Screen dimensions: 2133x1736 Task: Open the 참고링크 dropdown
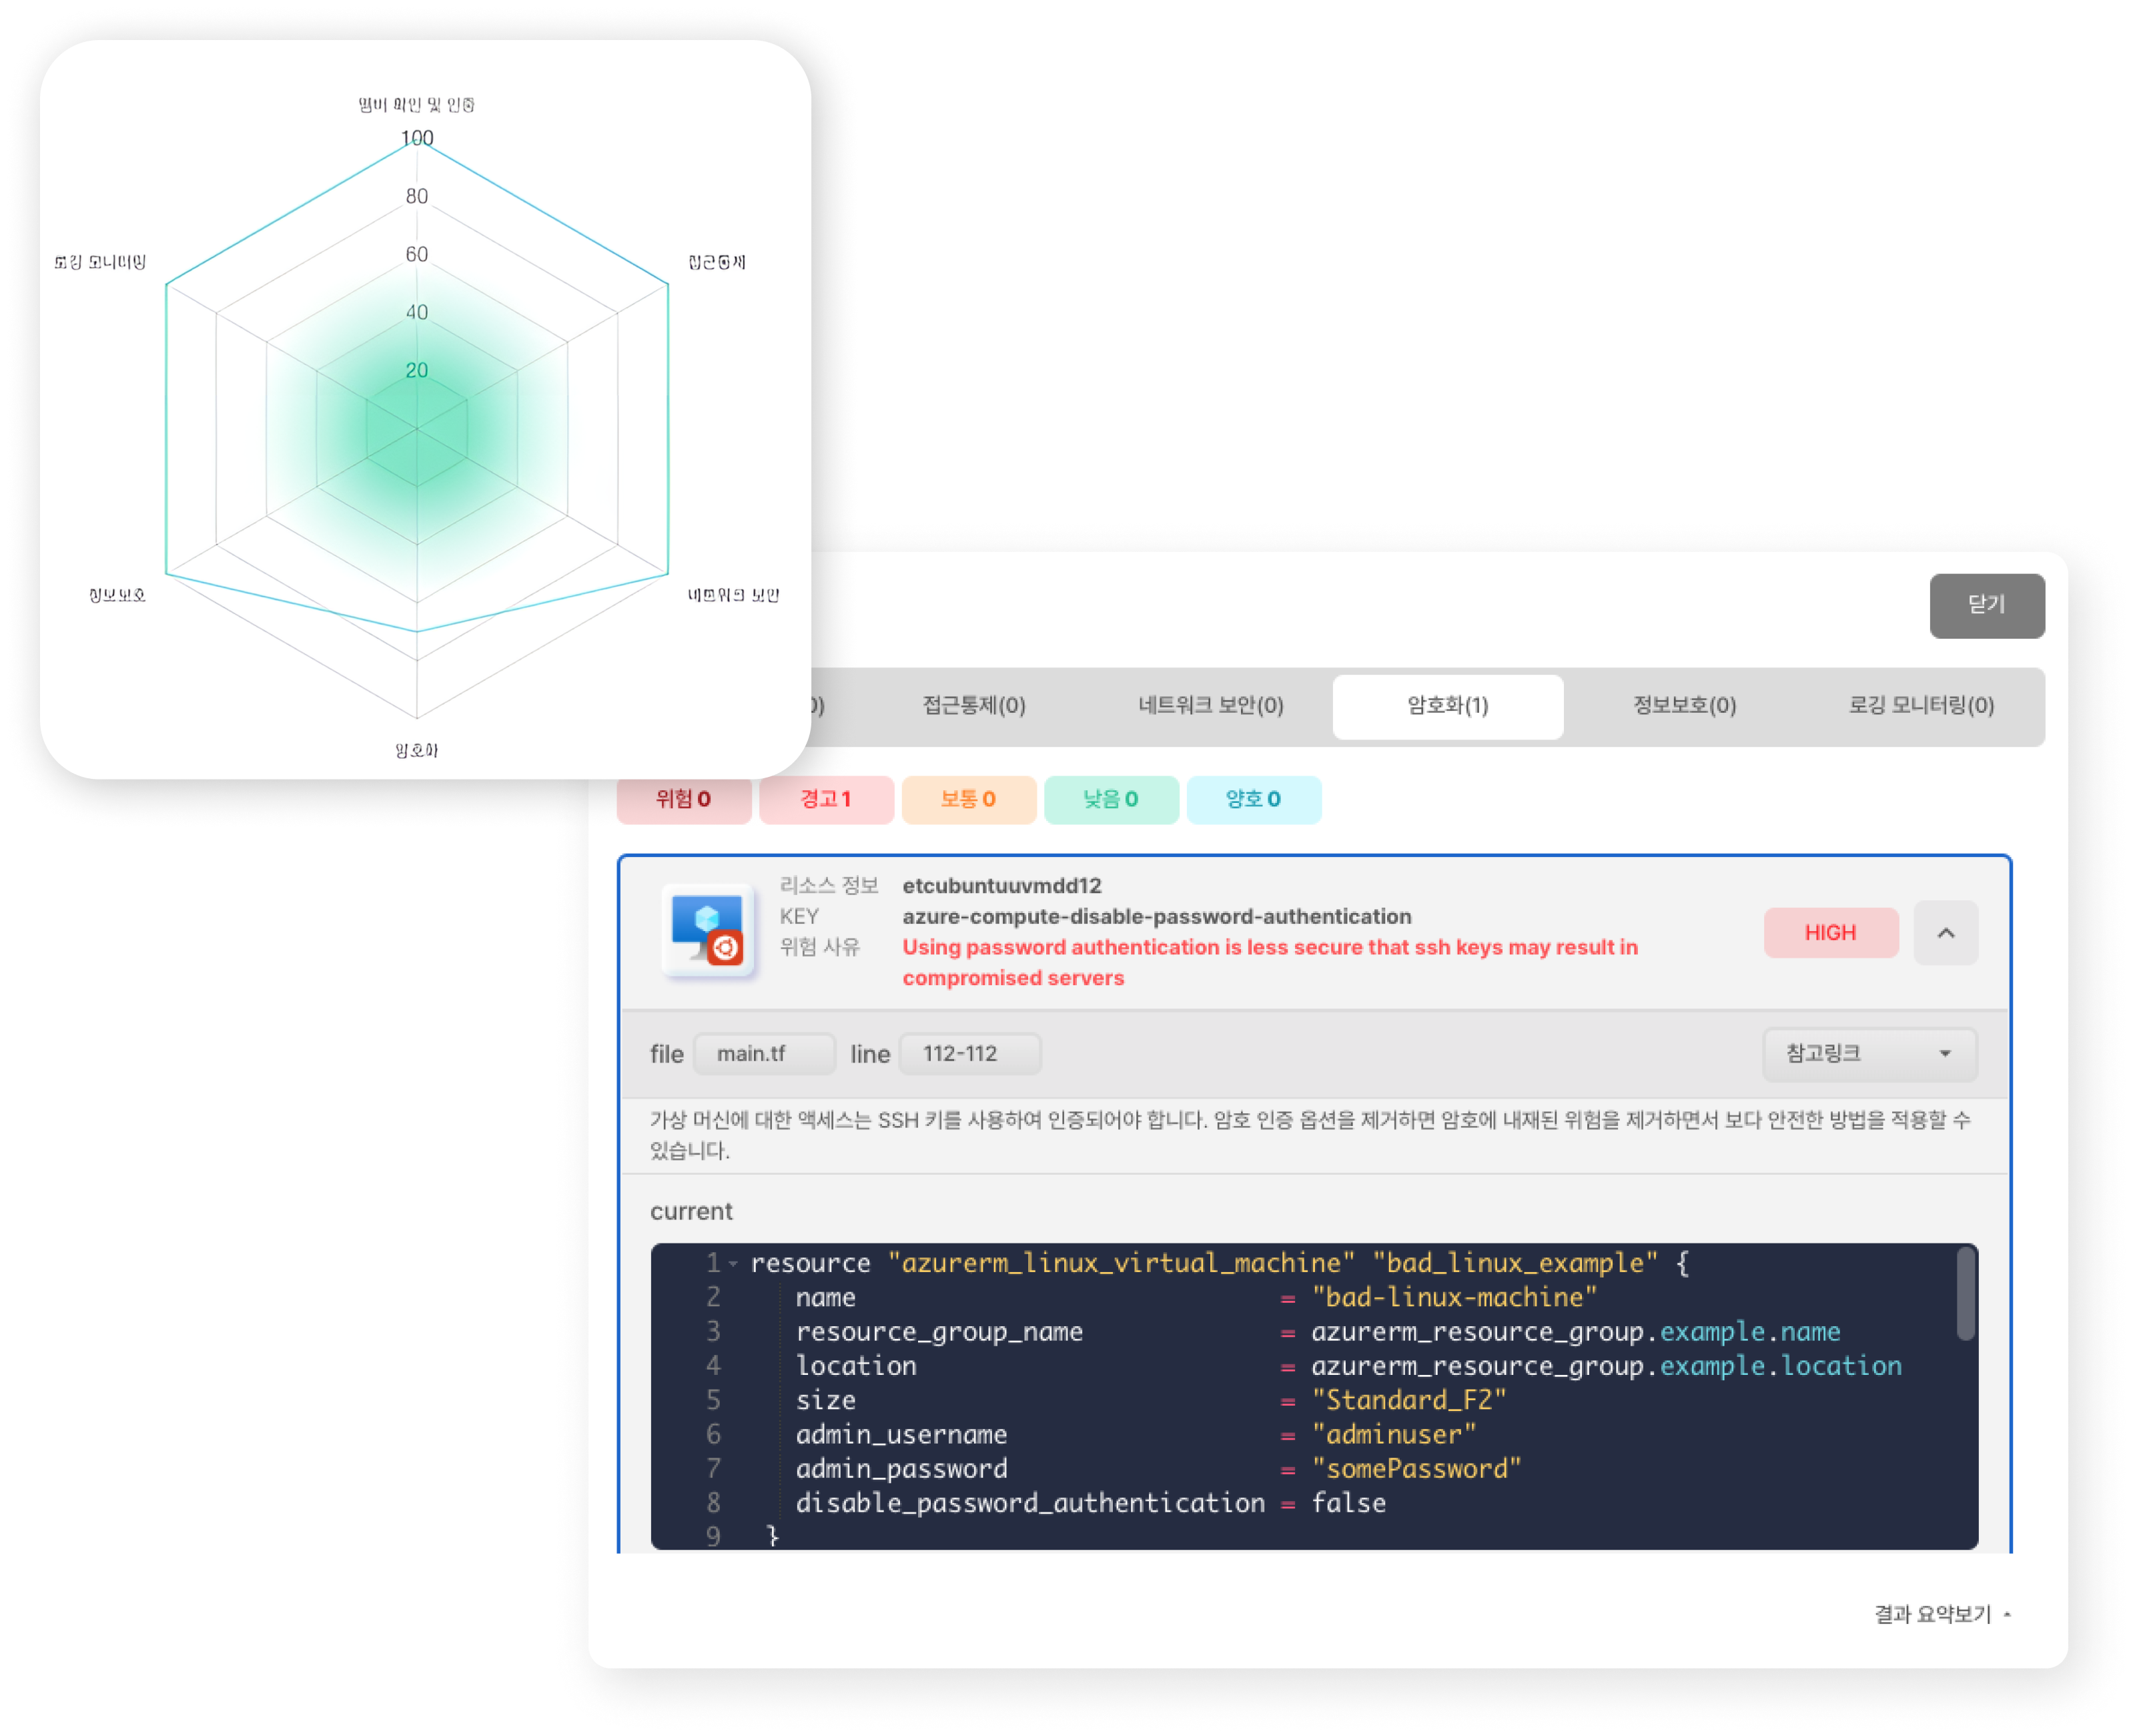click(x=1868, y=1053)
